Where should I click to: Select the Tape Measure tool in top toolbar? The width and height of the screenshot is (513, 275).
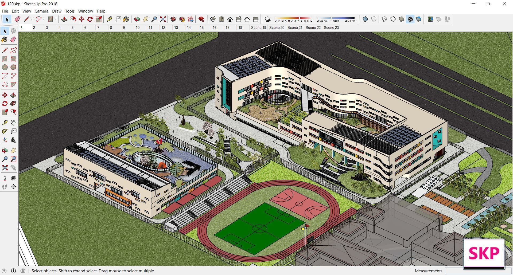click(109, 19)
